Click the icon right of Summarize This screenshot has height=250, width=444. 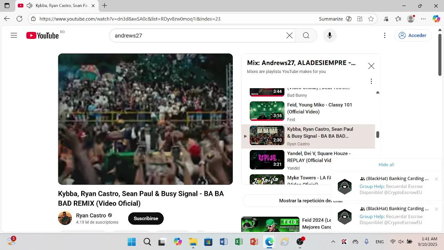click(x=349, y=19)
